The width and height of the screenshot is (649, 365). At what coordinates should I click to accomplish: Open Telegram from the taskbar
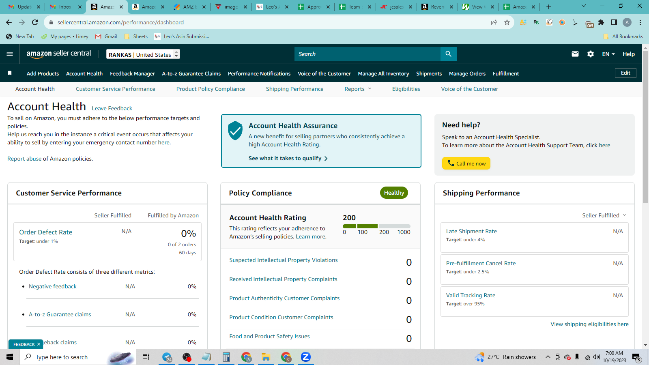pos(167,357)
